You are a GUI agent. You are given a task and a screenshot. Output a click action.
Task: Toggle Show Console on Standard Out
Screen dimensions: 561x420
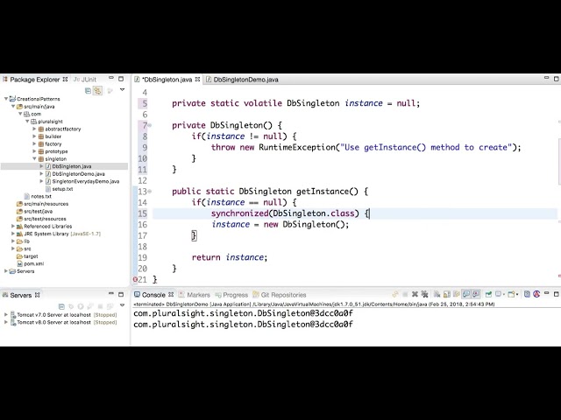466,294
